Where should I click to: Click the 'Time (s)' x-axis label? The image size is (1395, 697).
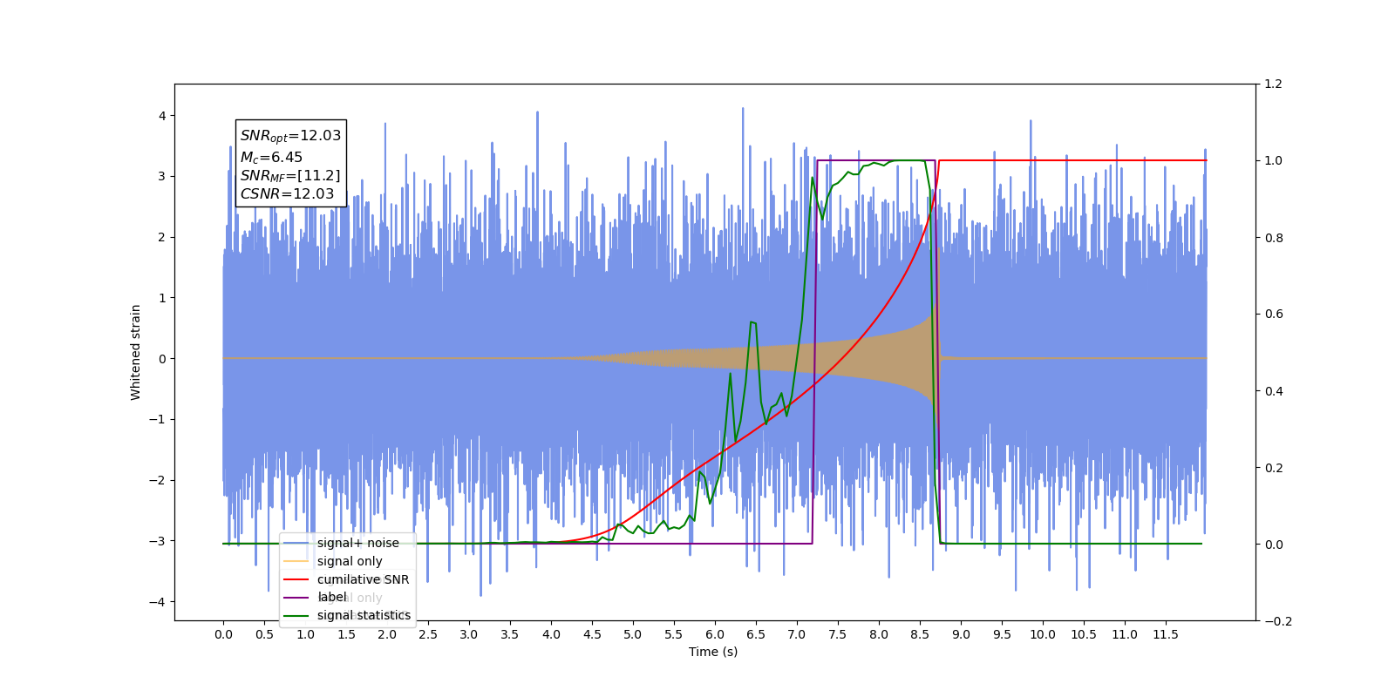tap(713, 652)
